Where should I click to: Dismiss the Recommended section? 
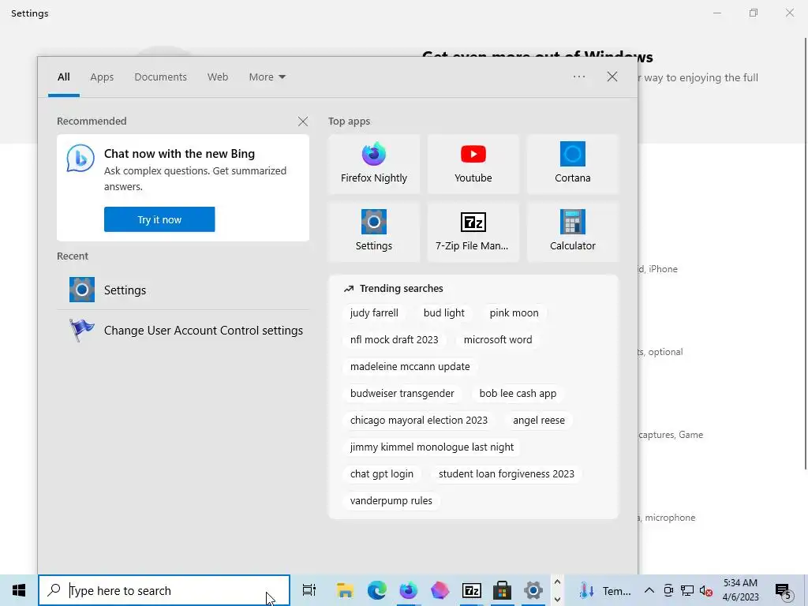coord(303,121)
